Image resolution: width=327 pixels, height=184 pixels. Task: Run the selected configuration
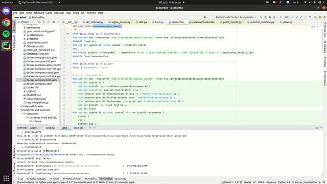[261, 17]
